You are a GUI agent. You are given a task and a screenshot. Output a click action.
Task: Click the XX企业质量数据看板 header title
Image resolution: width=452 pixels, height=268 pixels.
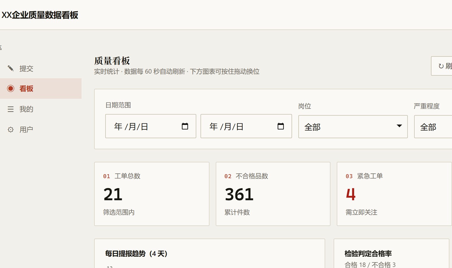click(x=40, y=15)
